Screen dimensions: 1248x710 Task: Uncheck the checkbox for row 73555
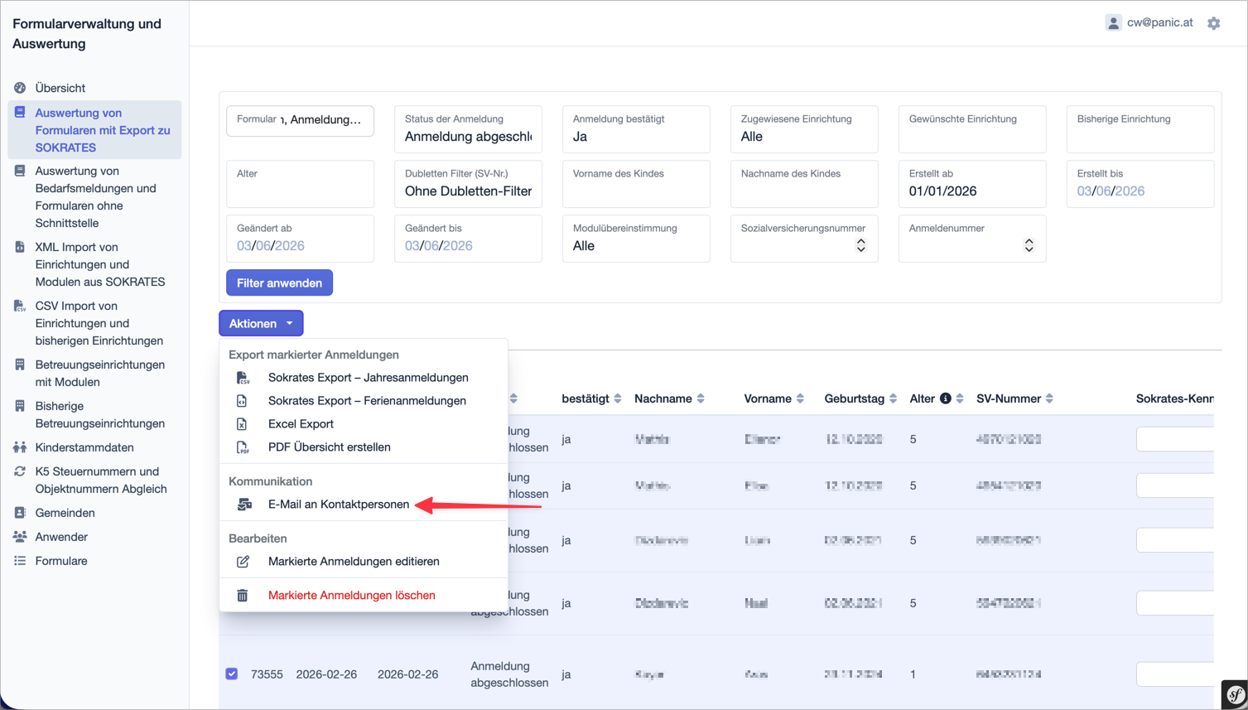coord(232,674)
